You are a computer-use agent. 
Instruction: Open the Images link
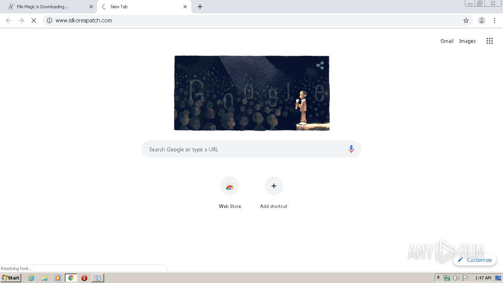(467, 41)
